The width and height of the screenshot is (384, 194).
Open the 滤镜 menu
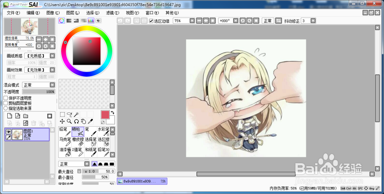[113, 13]
